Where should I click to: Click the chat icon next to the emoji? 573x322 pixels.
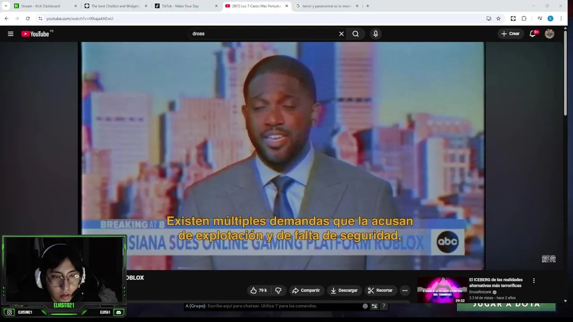pyautogui.click(x=375, y=306)
